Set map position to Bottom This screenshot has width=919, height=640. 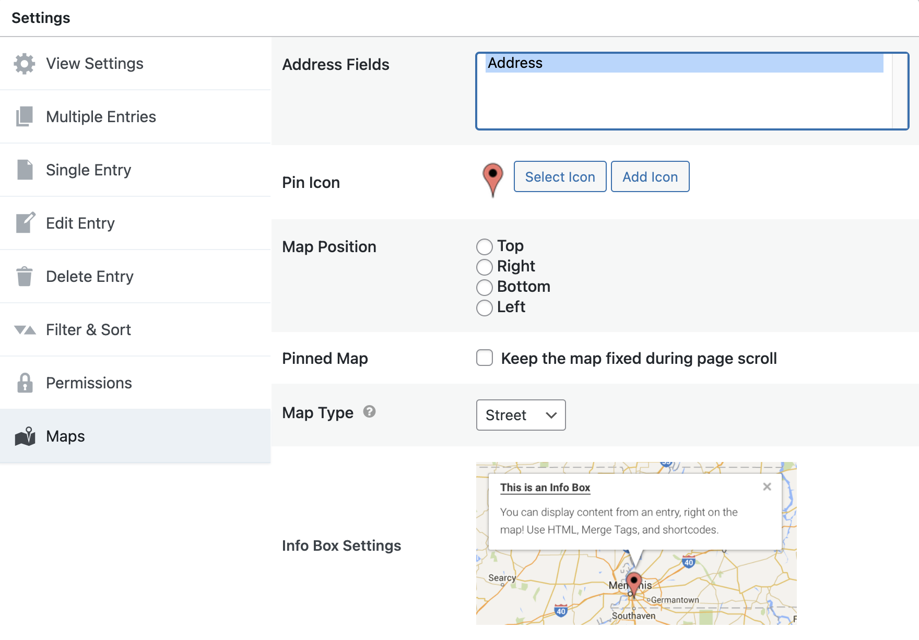tap(485, 287)
